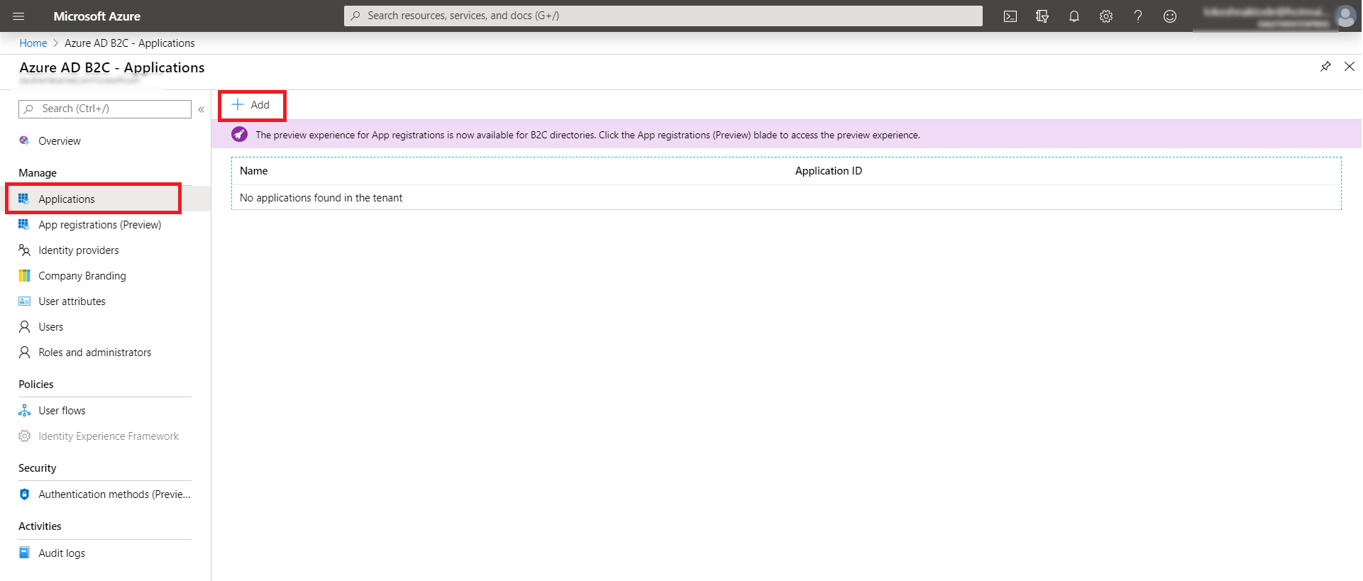The width and height of the screenshot is (1363, 581).
Task: Click the plus icon beside Add
Action: point(238,104)
